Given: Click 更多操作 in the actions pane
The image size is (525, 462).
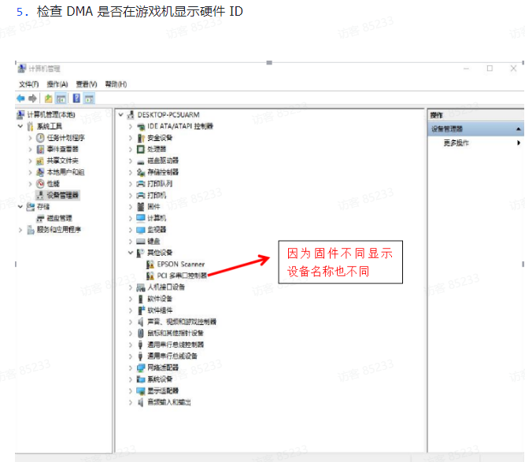Looking at the screenshot, I should 457,143.
